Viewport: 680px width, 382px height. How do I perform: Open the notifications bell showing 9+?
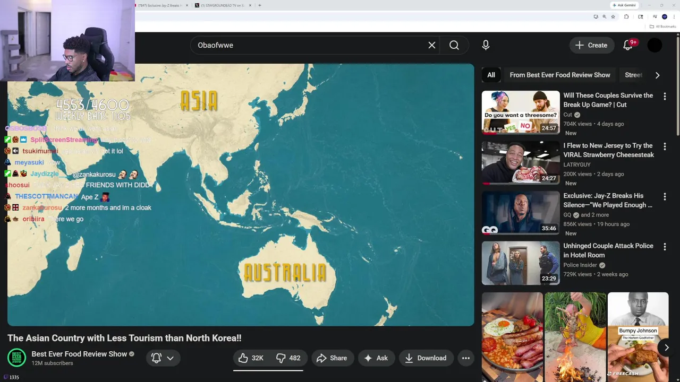(x=628, y=45)
